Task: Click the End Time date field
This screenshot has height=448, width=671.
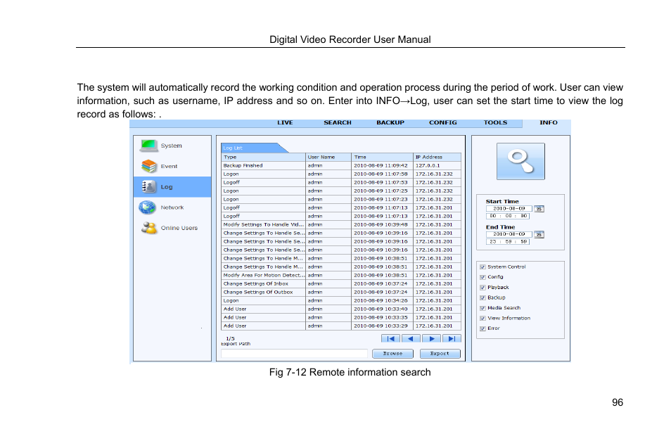Action: [509, 234]
